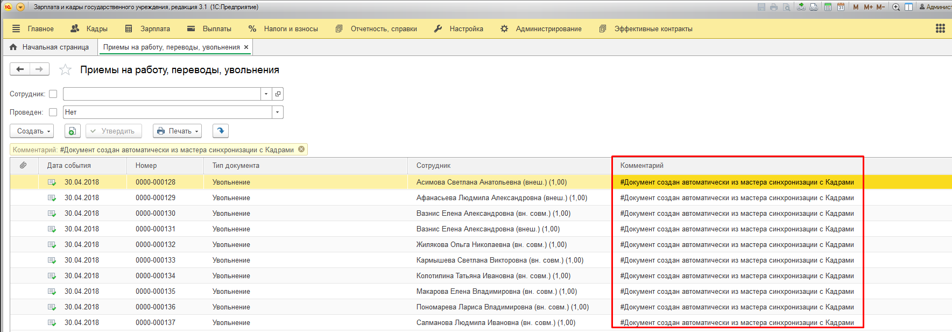Expand the Сотрудник field dropdown
The height and width of the screenshot is (332, 952).
[266, 94]
